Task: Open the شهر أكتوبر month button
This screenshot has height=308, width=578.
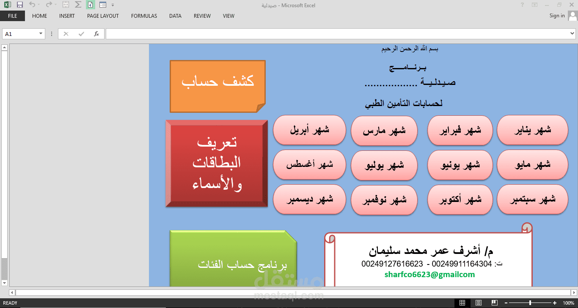Action: point(460,199)
